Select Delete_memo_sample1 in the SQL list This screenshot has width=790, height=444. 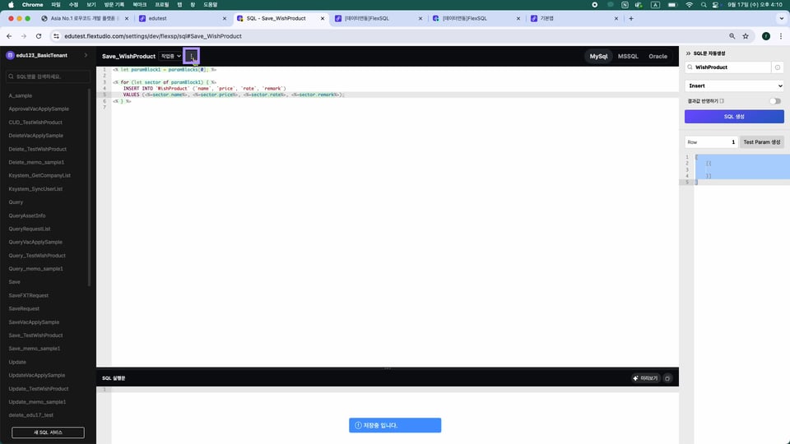[36, 162]
